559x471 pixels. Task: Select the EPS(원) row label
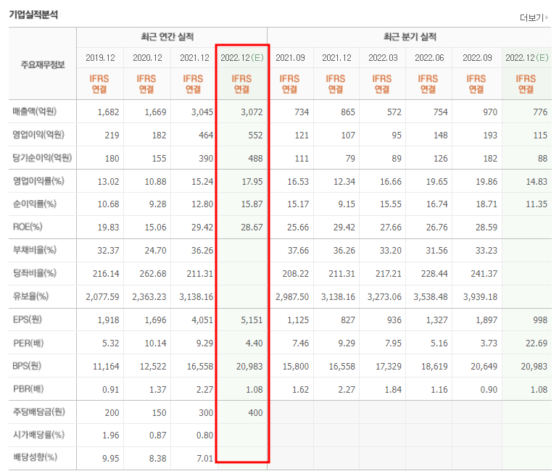pyautogui.click(x=28, y=320)
